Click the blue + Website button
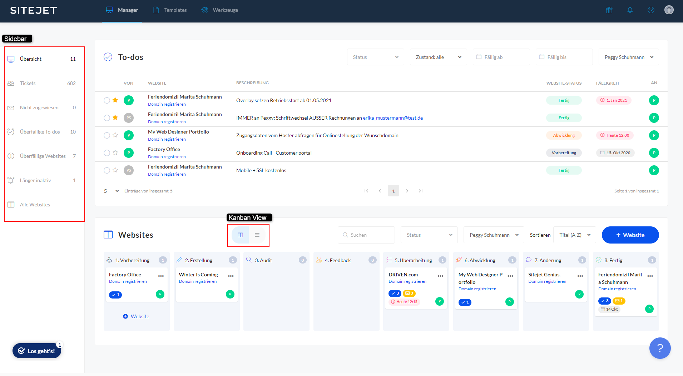Screen dimensions: 683x376 click(x=630, y=235)
